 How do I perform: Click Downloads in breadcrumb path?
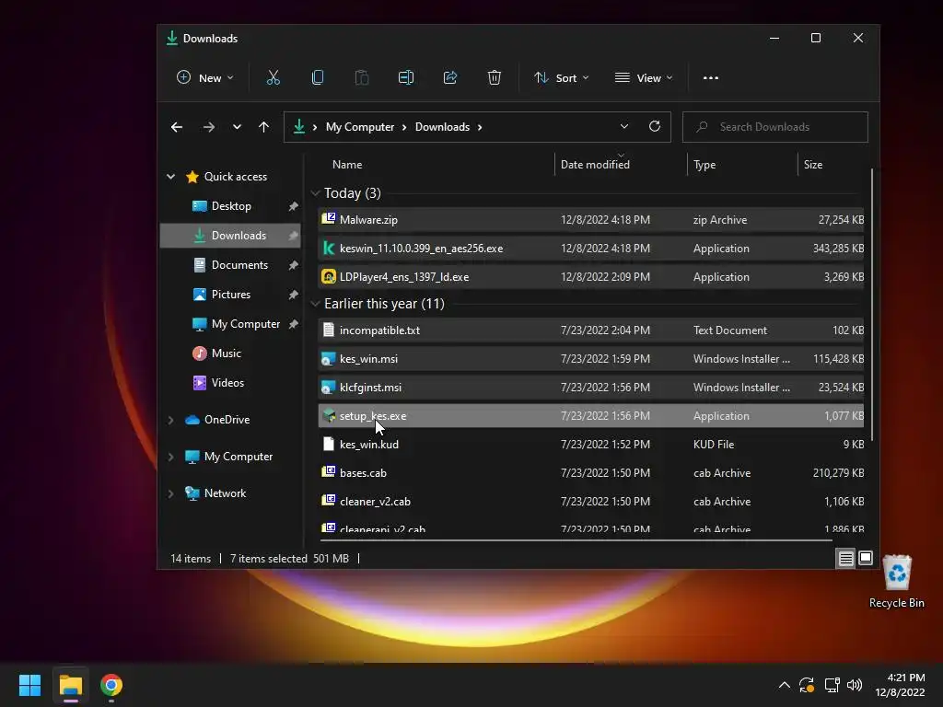tap(442, 127)
